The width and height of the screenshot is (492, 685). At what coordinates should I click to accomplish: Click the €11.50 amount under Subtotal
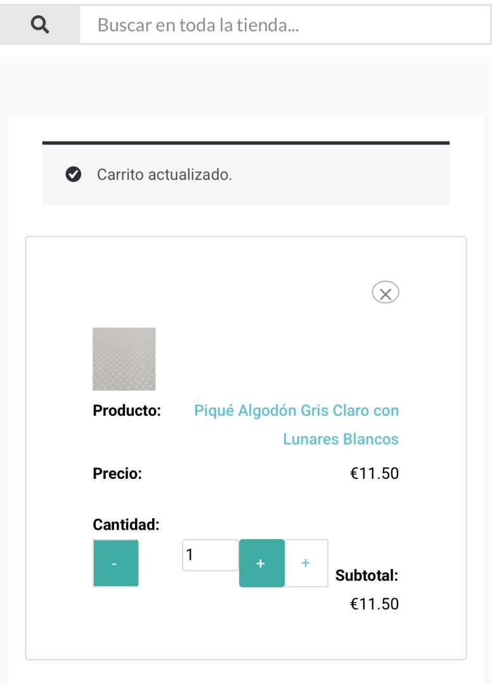point(374,604)
